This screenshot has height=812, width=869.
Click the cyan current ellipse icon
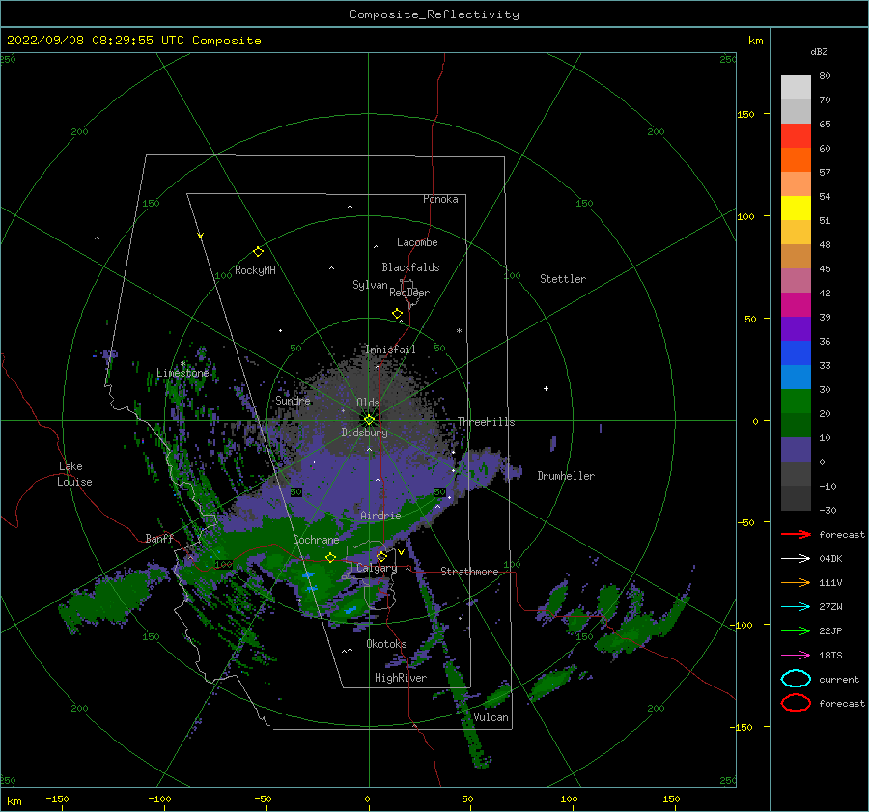tap(796, 679)
